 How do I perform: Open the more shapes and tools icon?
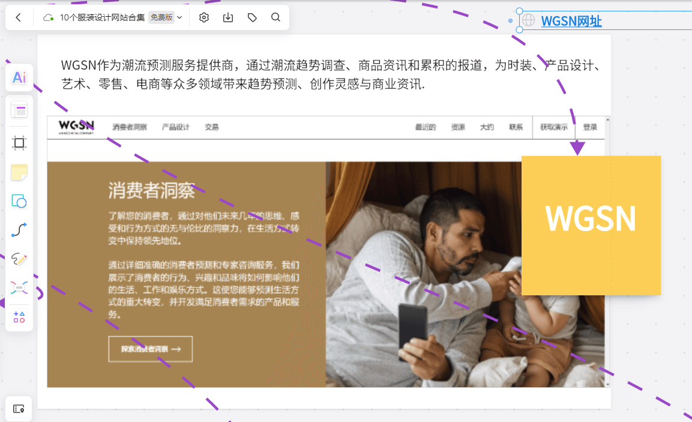[19, 317]
